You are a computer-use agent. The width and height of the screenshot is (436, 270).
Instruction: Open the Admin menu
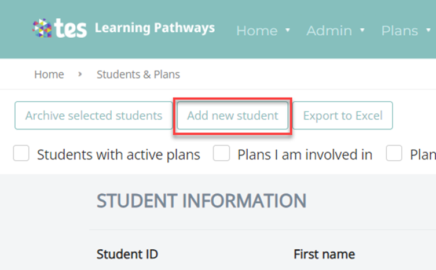pyautogui.click(x=329, y=31)
